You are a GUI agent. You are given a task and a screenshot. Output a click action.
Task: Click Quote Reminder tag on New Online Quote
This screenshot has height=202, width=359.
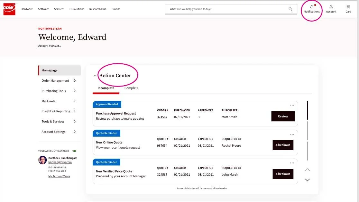(106, 133)
